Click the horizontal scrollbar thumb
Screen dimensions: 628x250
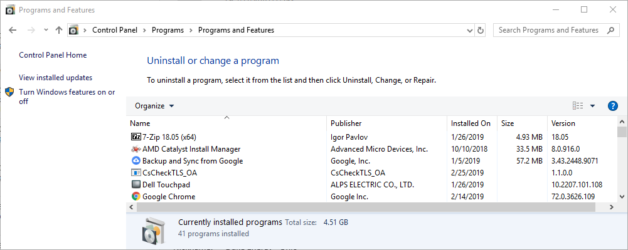(x=366, y=207)
